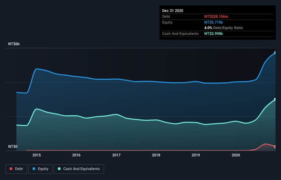Click the 2015 x-axis label

coord(37,155)
